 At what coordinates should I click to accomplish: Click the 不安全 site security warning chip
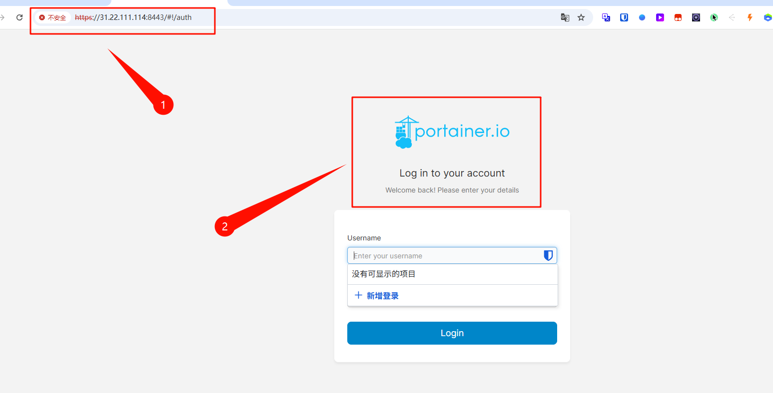click(x=53, y=17)
